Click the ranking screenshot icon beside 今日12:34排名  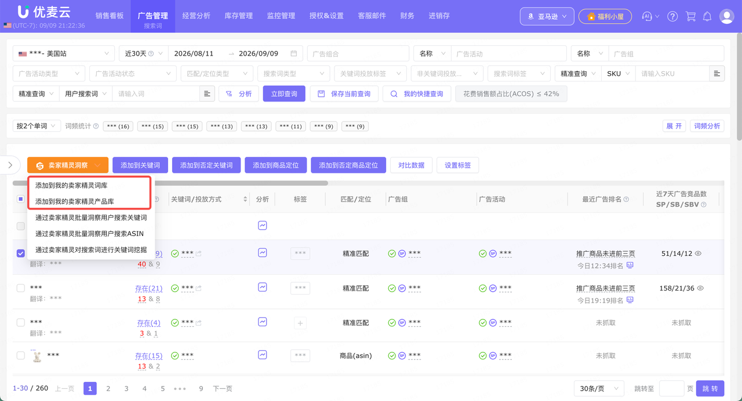(630, 265)
